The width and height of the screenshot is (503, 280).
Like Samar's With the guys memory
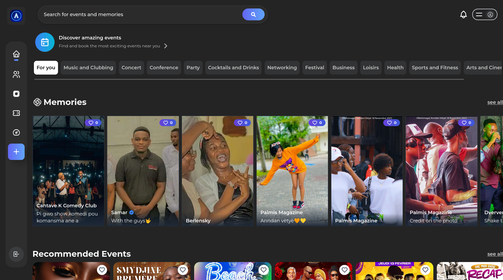click(168, 123)
